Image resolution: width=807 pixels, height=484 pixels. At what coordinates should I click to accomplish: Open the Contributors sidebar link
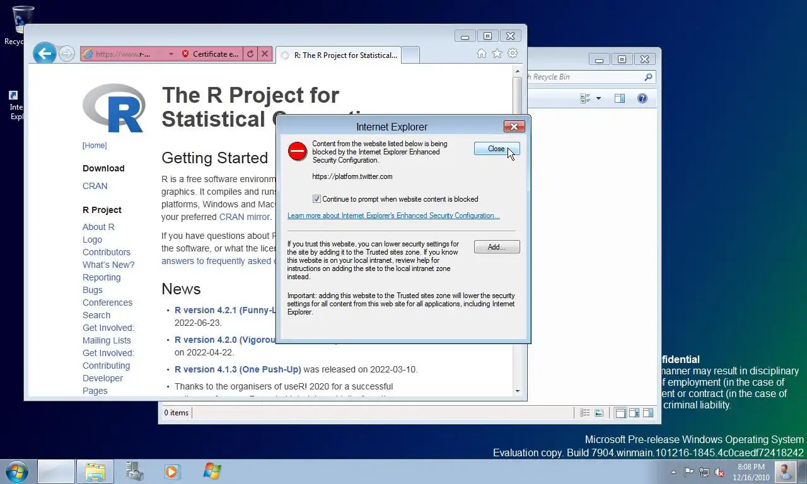pos(107,252)
